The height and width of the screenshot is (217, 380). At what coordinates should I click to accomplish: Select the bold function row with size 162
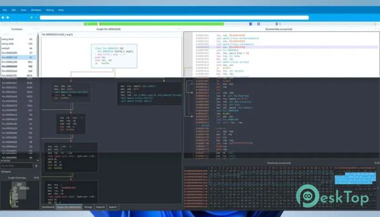[18, 66]
